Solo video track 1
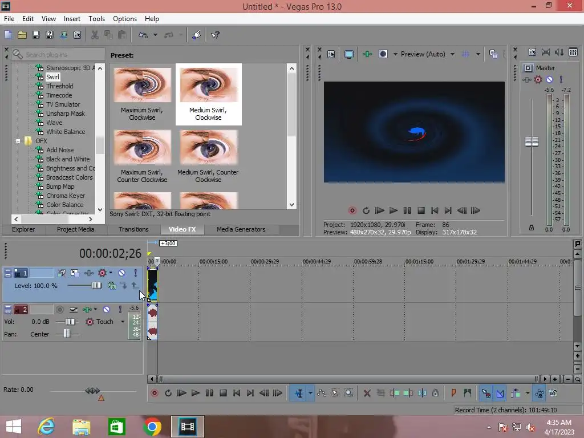The image size is (584, 438). (x=136, y=273)
